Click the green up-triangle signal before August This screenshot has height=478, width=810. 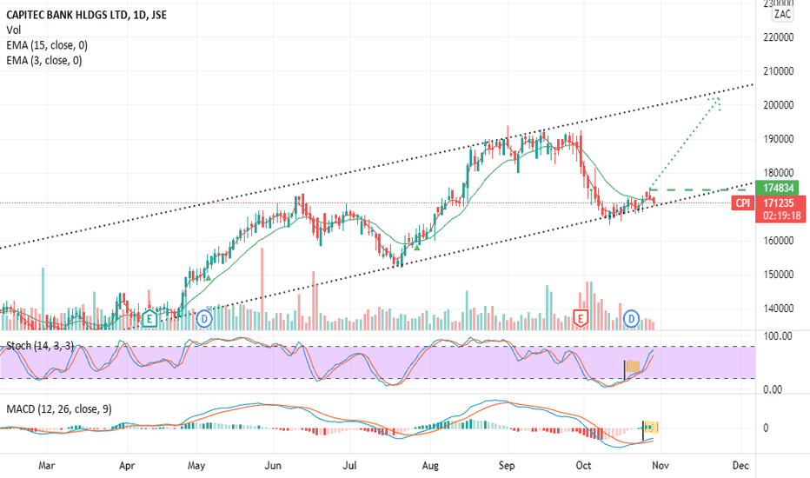[417, 248]
